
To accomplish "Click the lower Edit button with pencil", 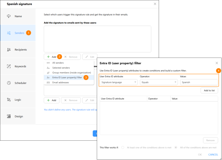I will click(90, 100).
